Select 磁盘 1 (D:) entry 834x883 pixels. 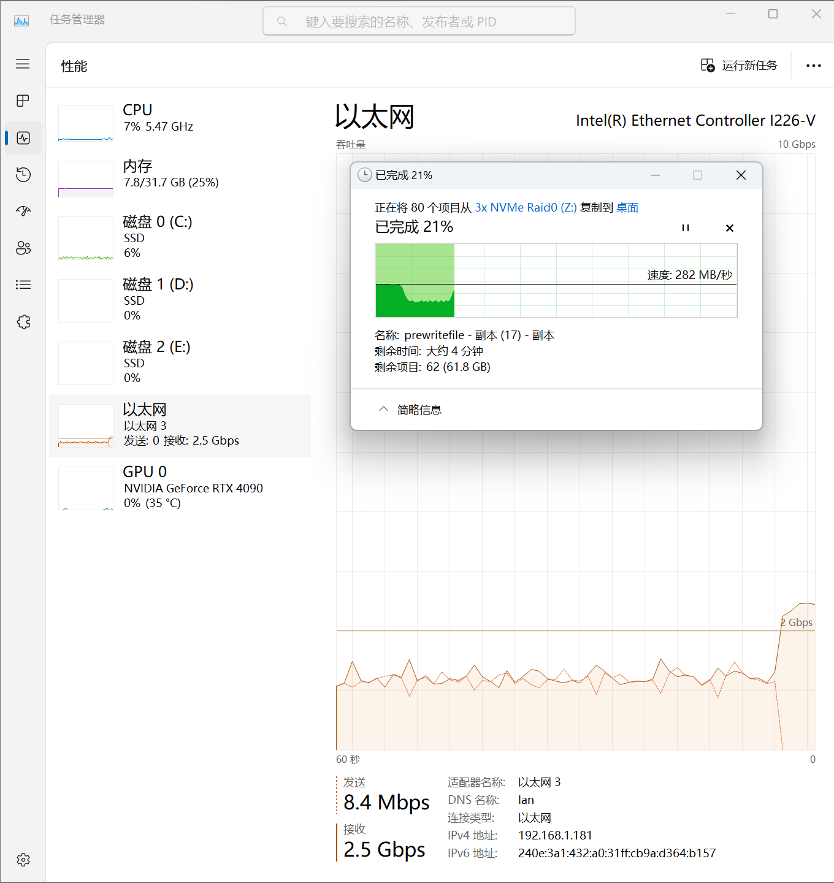point(180,300)
